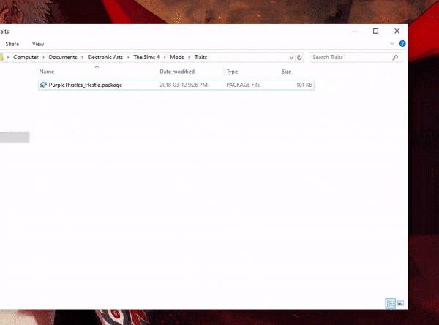
Task: Click the Search Traits input field
Action: tap(350, 57)
